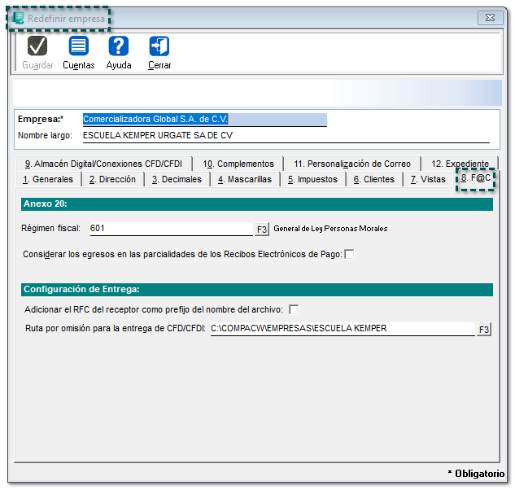Switch to the 6. Clientes tab

click(373, 179)
